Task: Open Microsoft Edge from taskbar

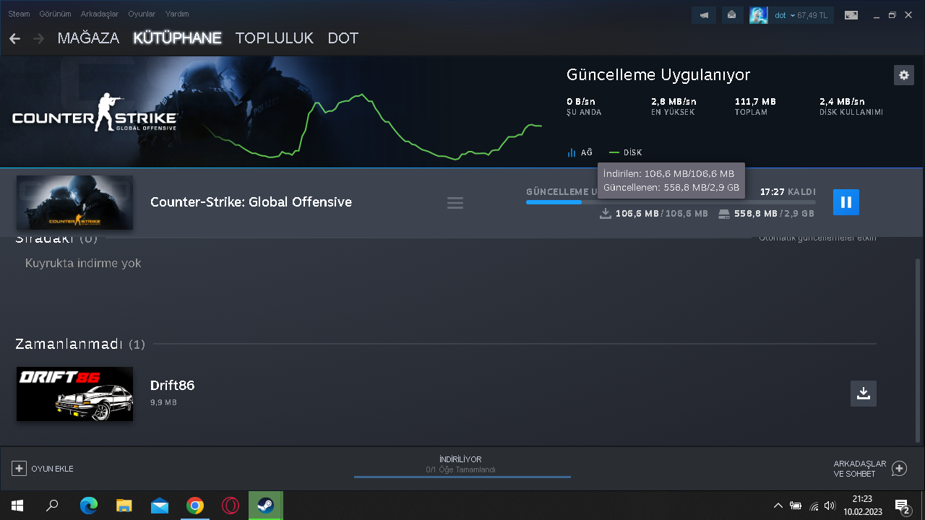Action: point(88,506)
